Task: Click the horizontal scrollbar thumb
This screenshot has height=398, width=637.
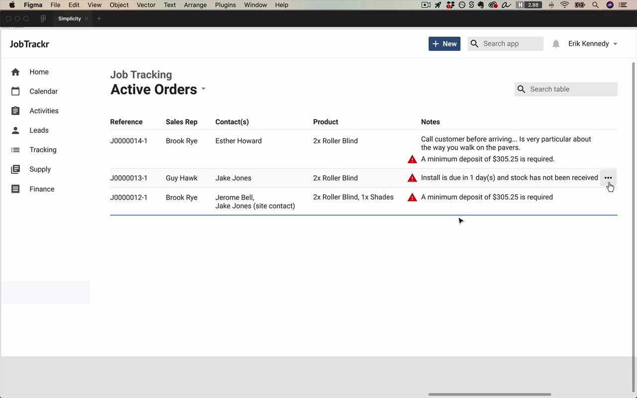Action: (490, 395)
